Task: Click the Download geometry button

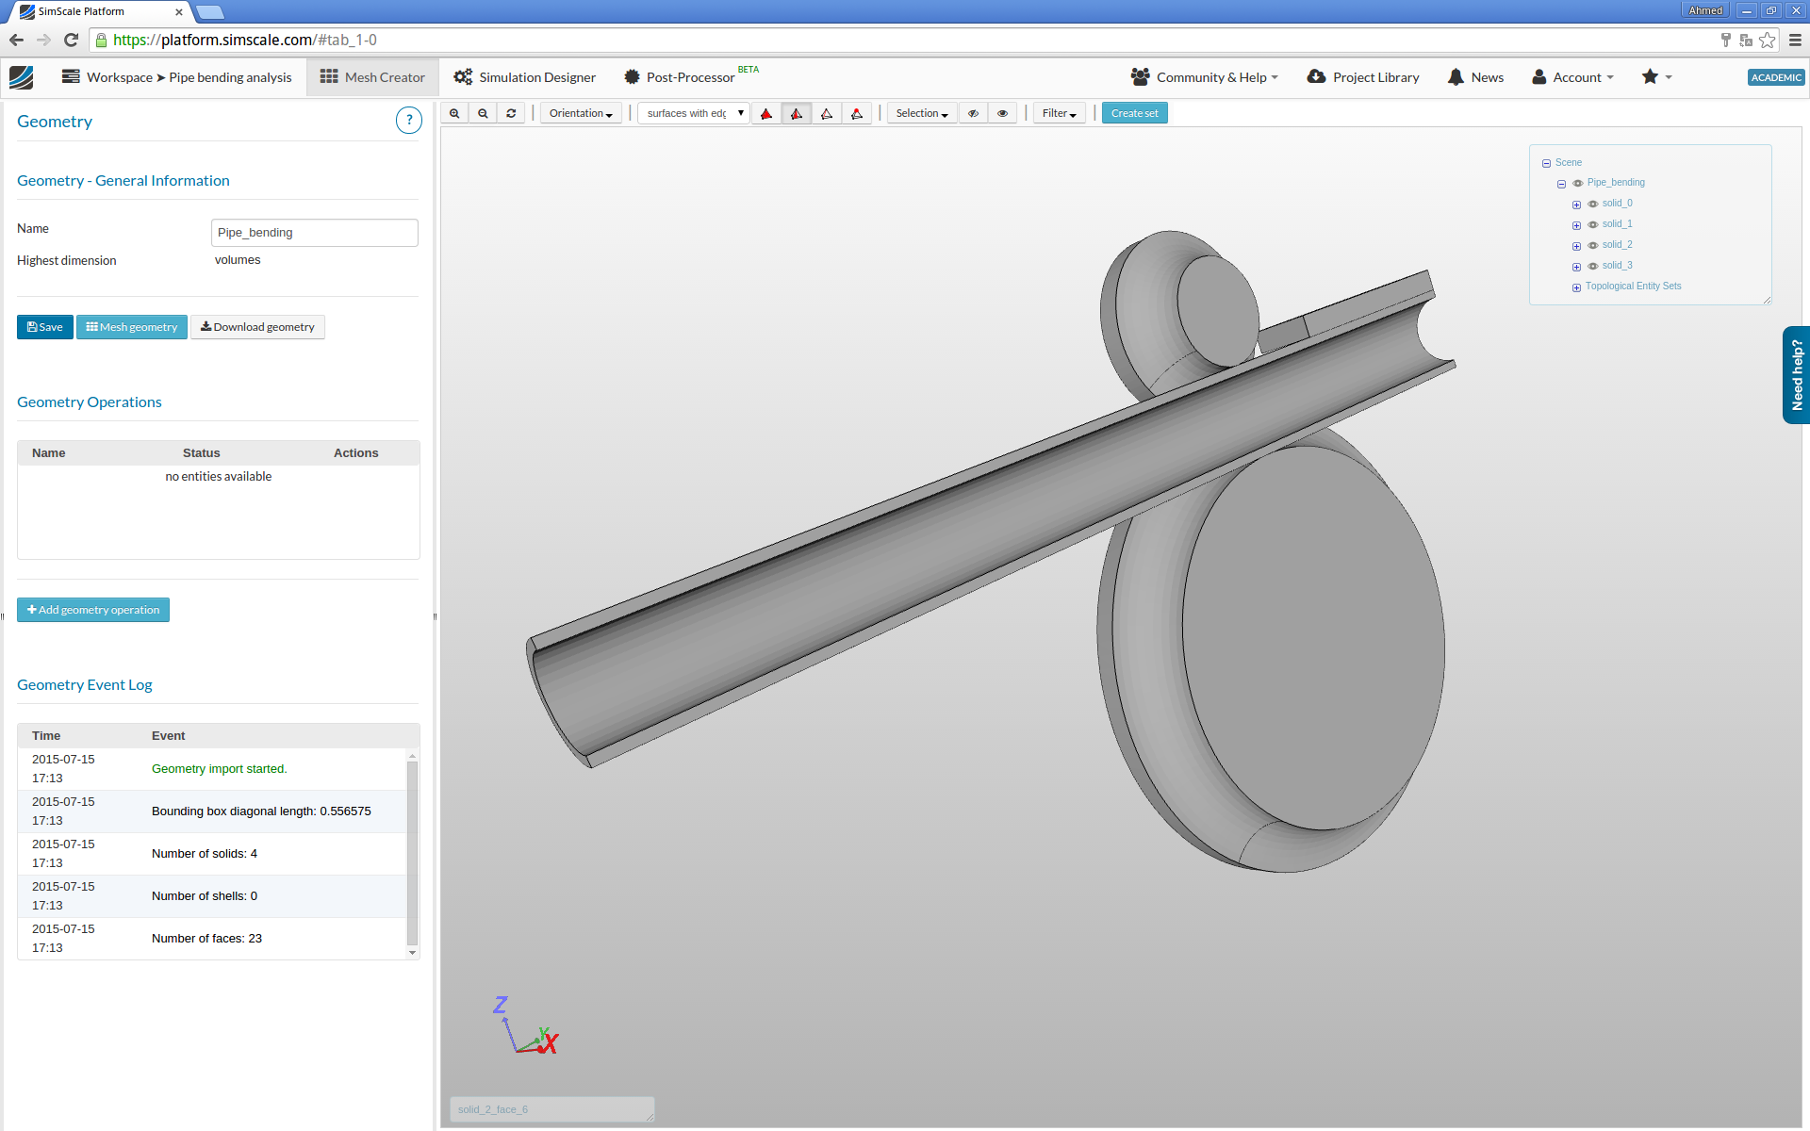Action: pyautogui.click(x=257, y=327)
